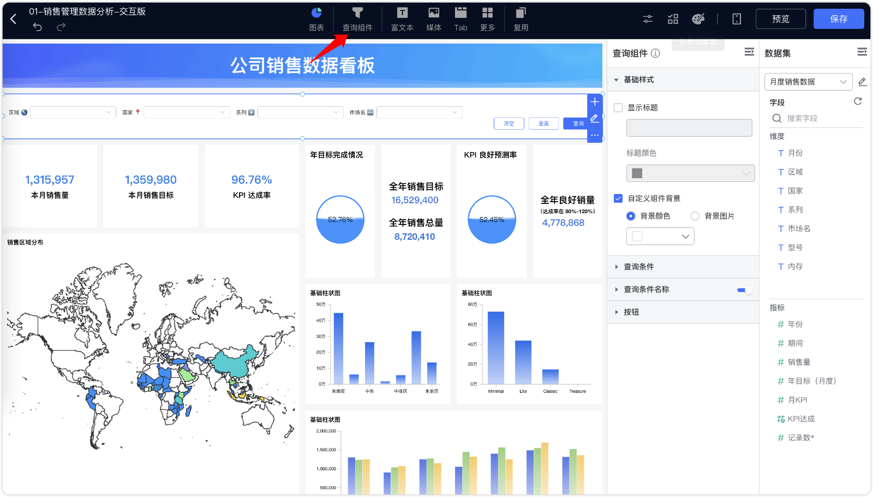Uncheck 自定义组件背景 checkbox
The image size is (873, 497).
[x=618, y=198]
